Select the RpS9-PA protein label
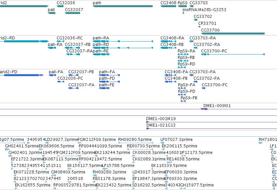Viewport: 277px width, 190px height. pyautogui.click(x=187, y=85)
